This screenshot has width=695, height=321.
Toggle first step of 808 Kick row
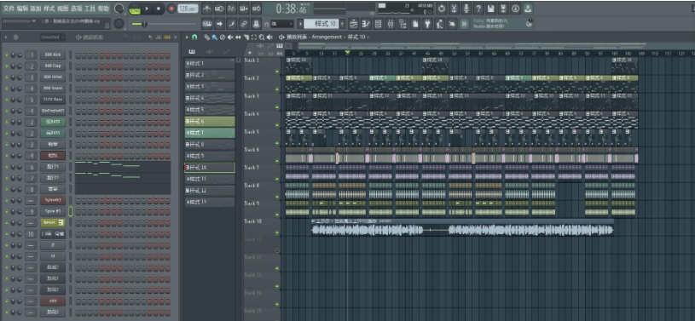[78, 54]
